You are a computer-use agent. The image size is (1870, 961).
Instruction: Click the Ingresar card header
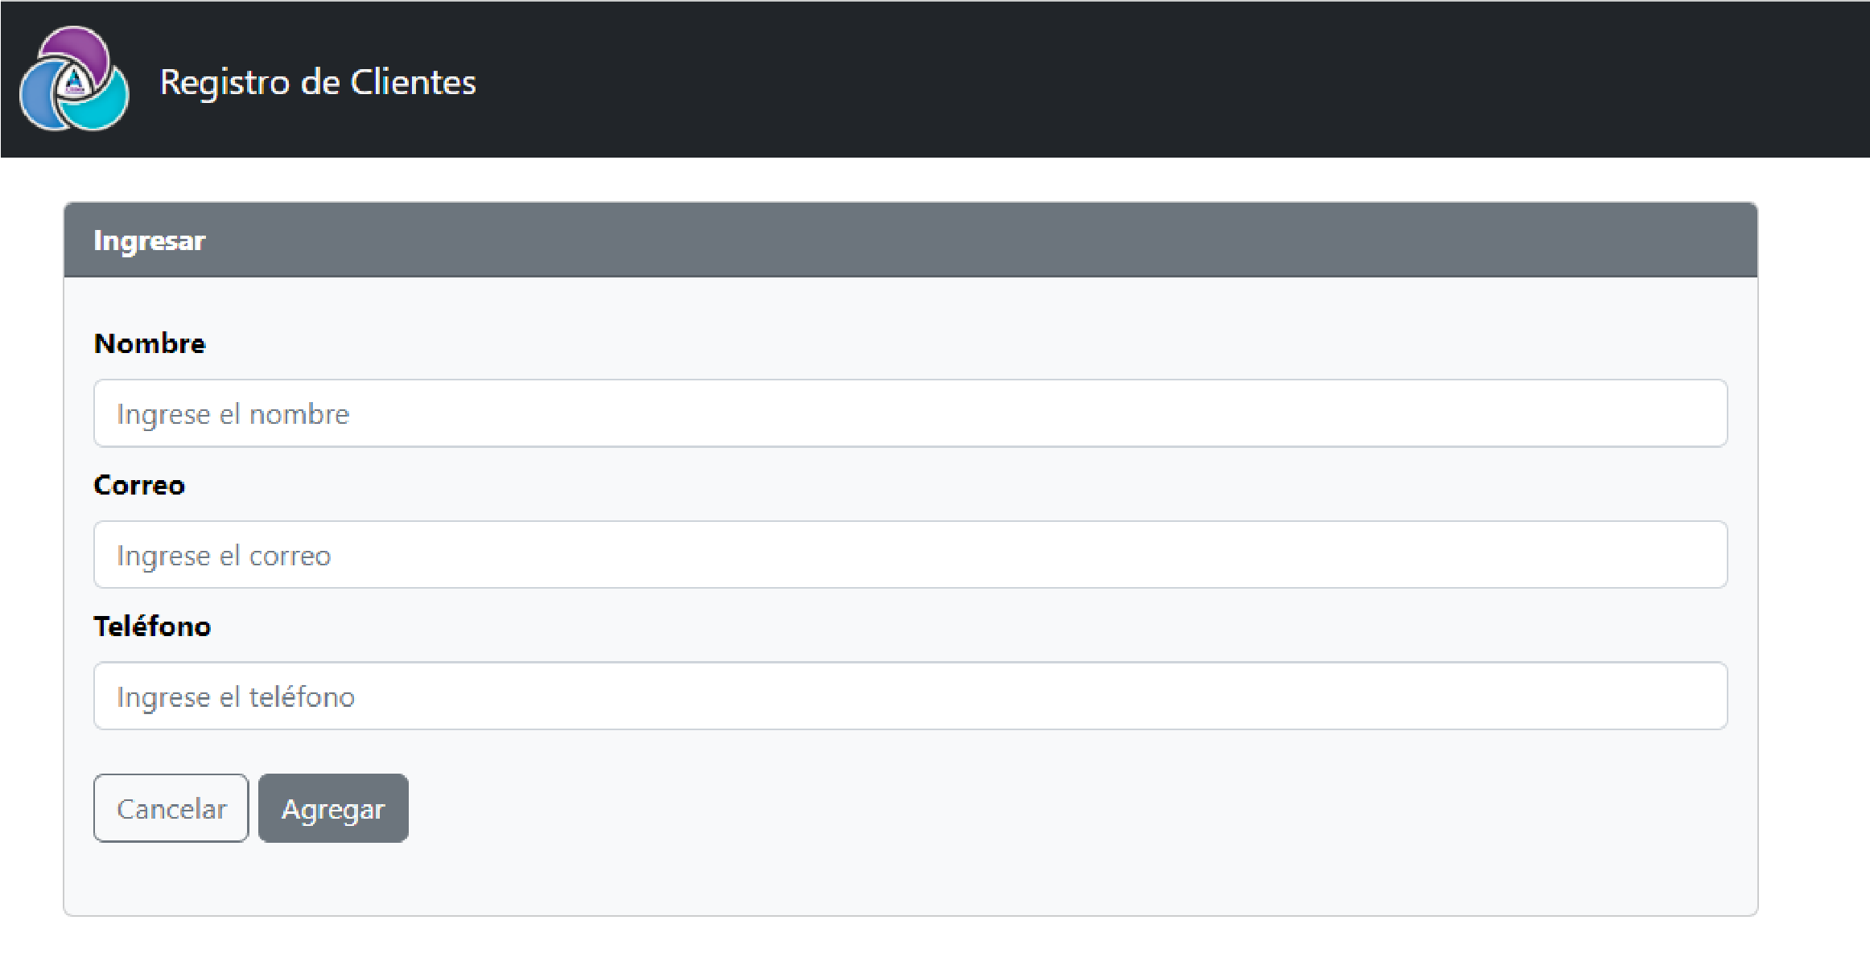tap(150, 240)
